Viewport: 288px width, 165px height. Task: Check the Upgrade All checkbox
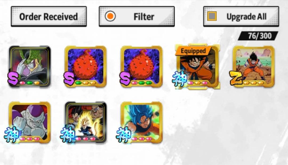click(212, 16)
